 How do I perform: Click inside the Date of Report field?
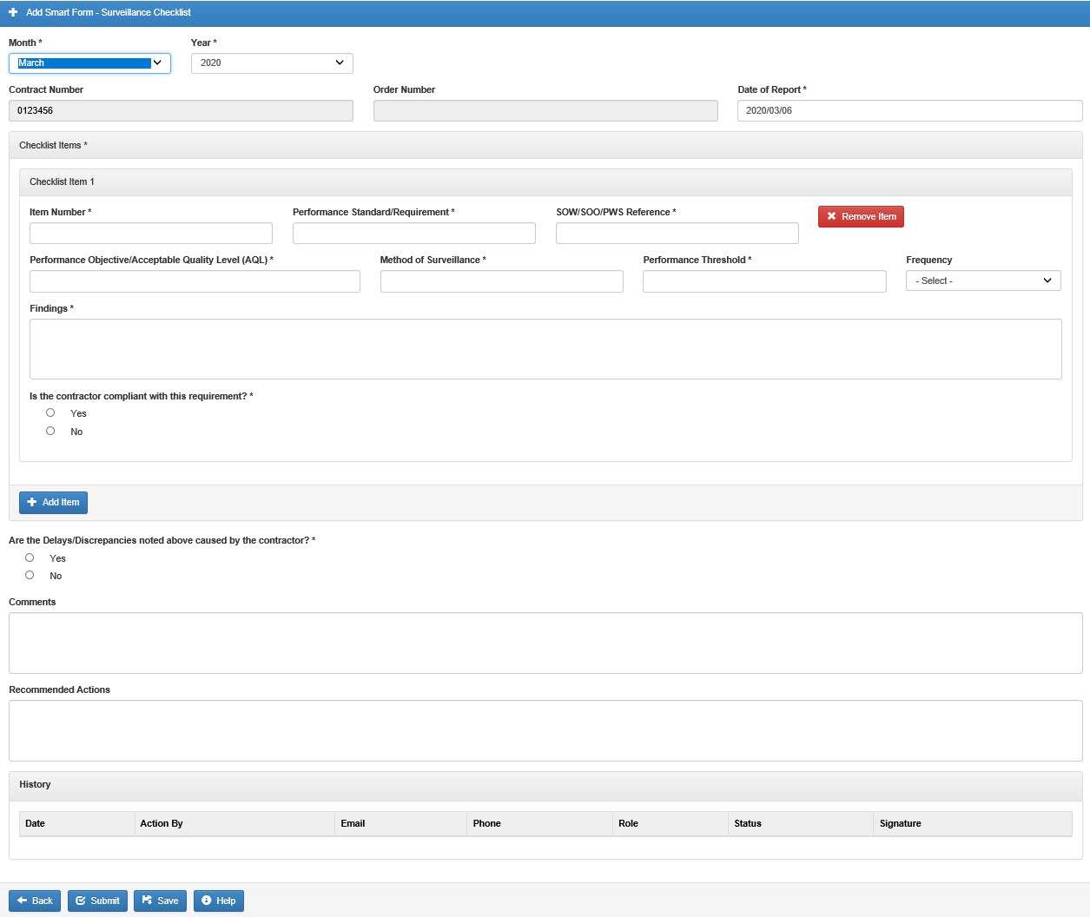tap(908, 110)
